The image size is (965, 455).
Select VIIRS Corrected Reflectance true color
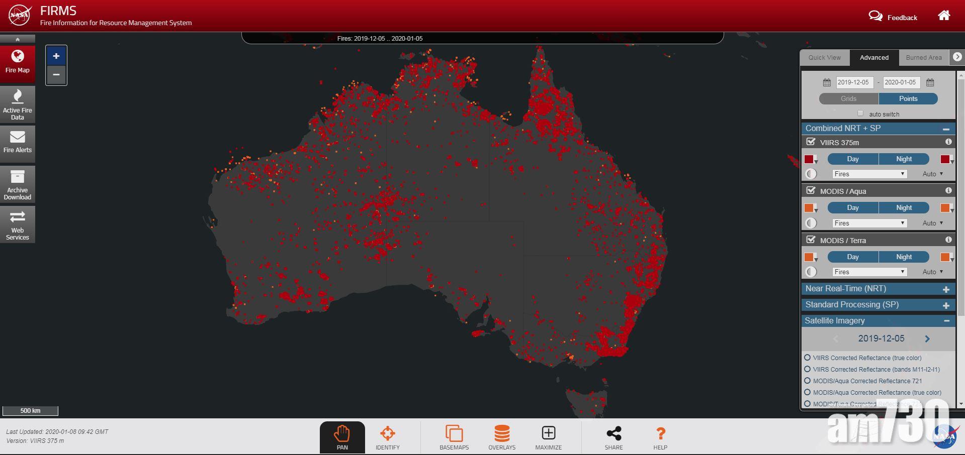808,358
